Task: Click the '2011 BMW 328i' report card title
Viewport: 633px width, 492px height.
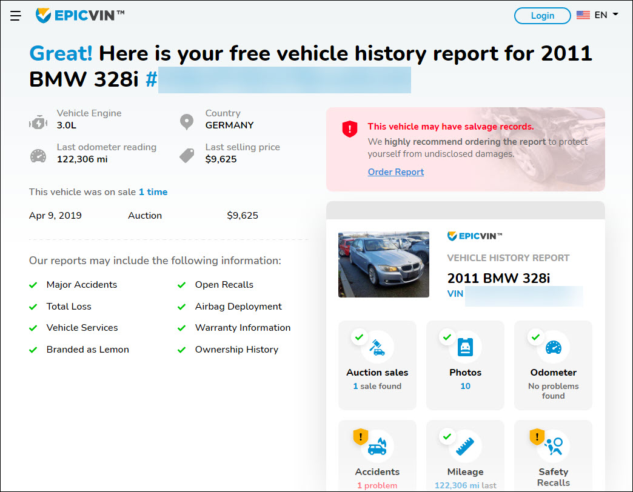Action: click(498, 278)
